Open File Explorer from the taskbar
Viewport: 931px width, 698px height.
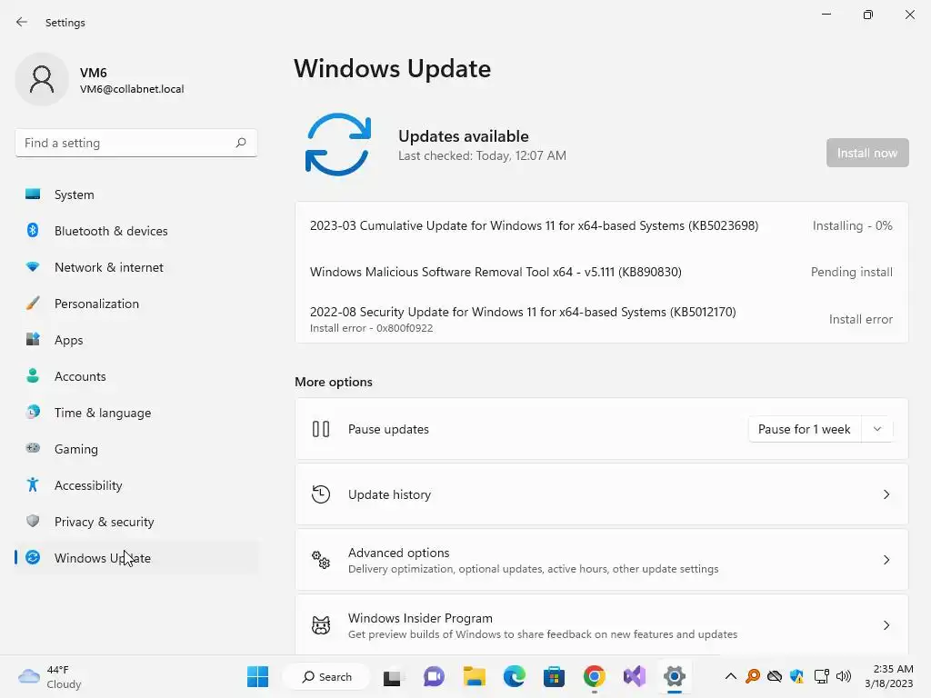[475, 676]
